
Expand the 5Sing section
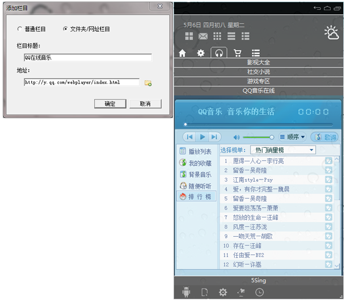click(259, 281)
